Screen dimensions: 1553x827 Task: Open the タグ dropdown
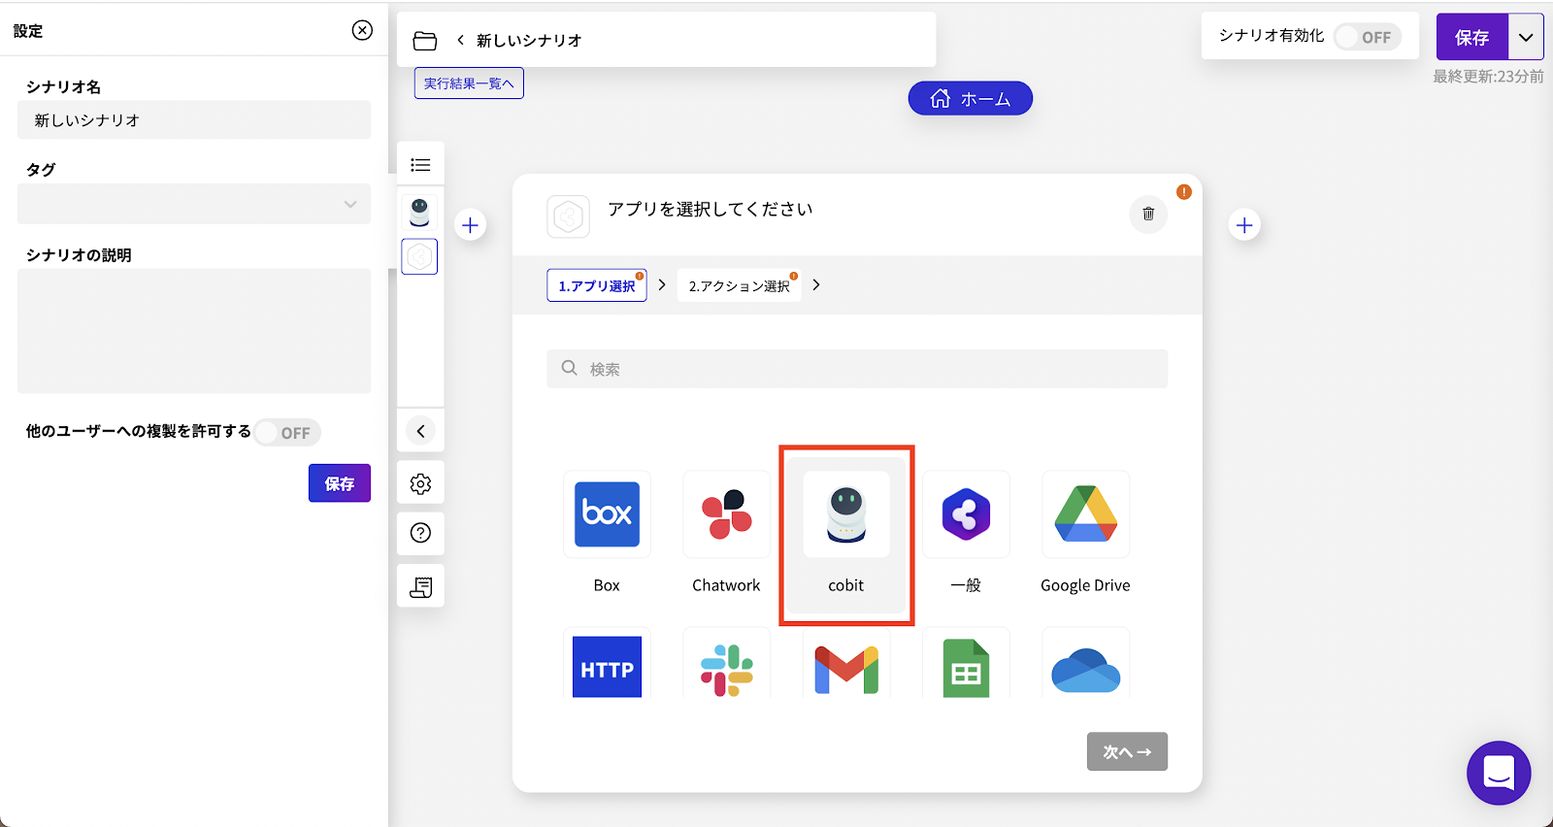[194, 204]
